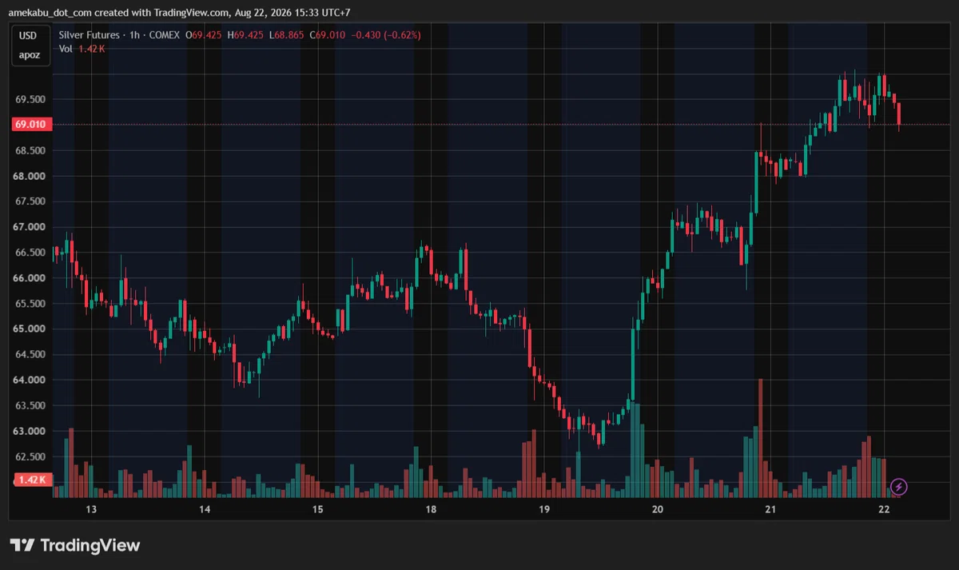Click the TradingView logo at bottom left
This screenshot has height=570, width=959.
(75, 545)
